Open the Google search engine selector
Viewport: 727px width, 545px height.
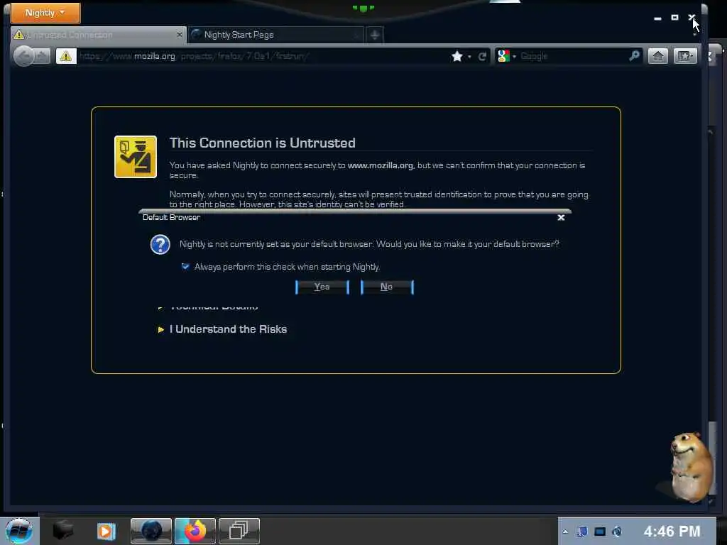(507, 57)
